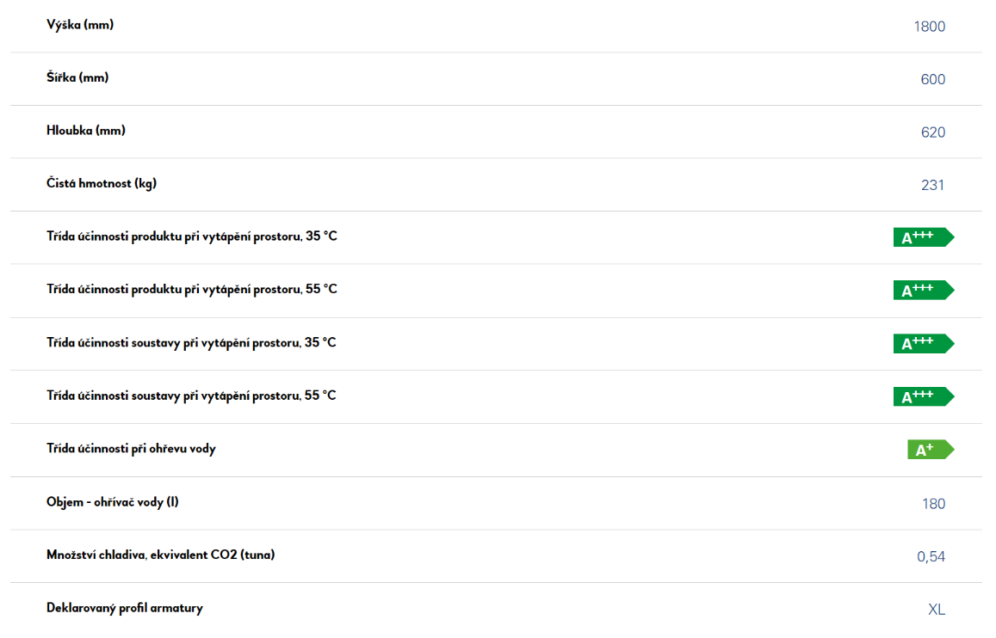Click the A+++ badge for soustavy 35 °C
The width and height of the screenshot is (996, 638).
[924, 343]
